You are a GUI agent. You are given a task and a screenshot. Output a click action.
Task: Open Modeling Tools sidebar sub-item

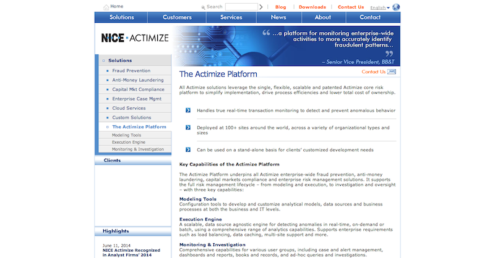(126, 135)
